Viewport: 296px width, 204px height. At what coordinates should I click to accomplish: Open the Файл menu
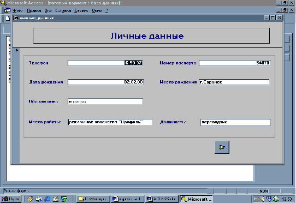[17, 10]
